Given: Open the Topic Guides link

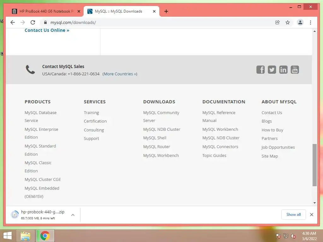Looking at the screenshot, I should [x=214, y=156].
